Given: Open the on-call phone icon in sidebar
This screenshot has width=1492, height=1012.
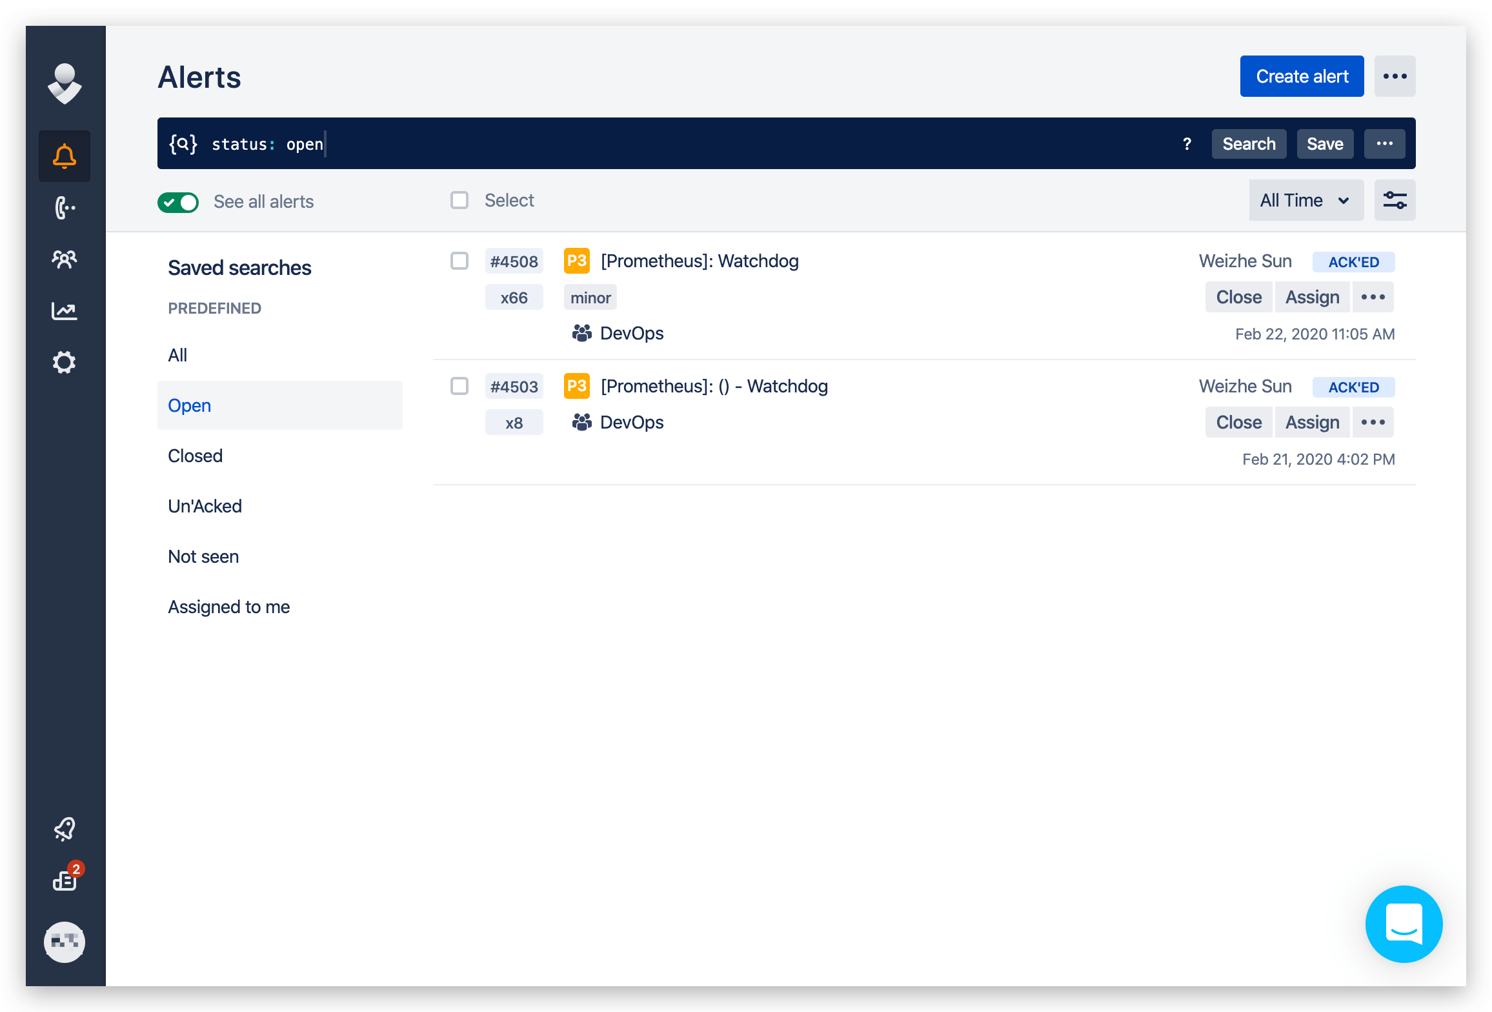Looking at the screenshot, I should click(65, 208).
